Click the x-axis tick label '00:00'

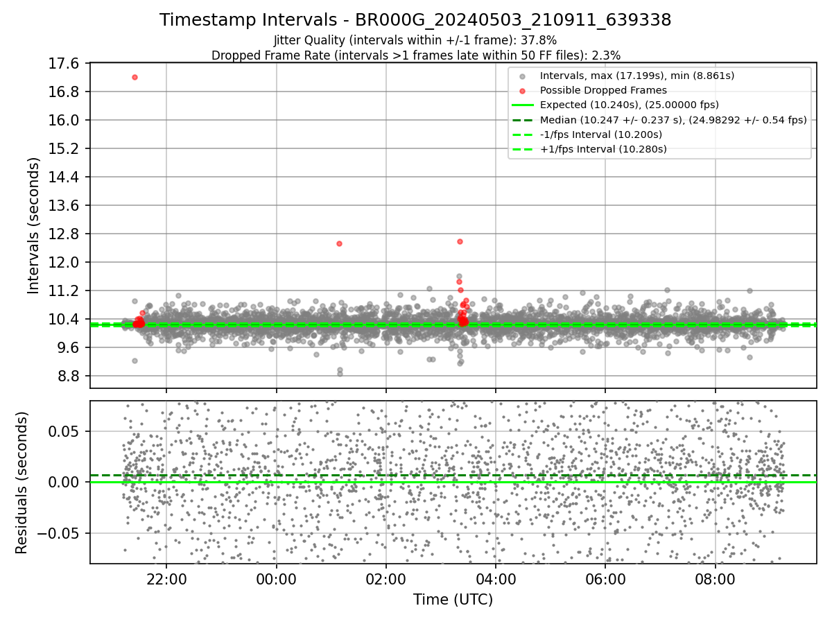click(x=277, y=579)
